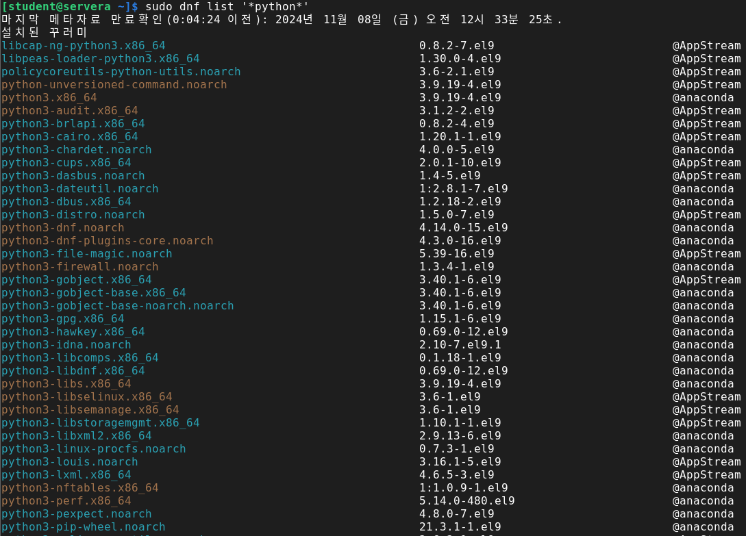746x536 pixels.
Task: Select python3-libcomps.x86_64 package name
Action: (80, 357)
